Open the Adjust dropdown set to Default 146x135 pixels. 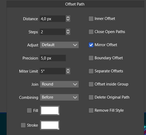(59, 45)
